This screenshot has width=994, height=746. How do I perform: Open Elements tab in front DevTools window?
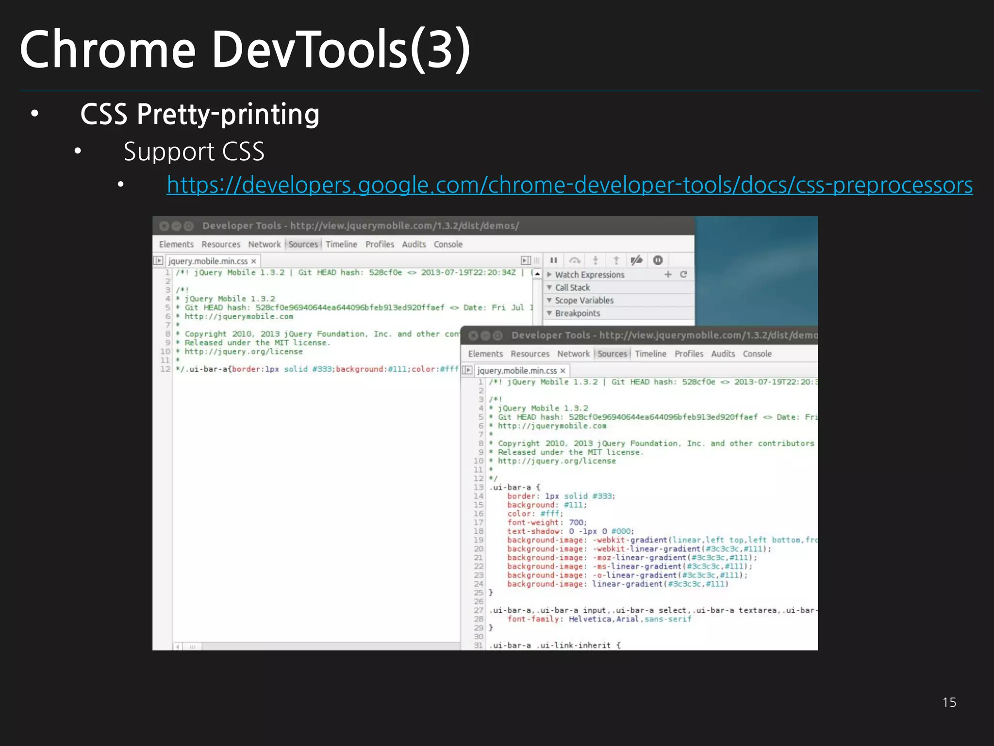[x=485, y=354]
